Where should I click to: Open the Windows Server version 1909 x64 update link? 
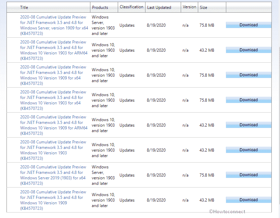pos(54,25)
